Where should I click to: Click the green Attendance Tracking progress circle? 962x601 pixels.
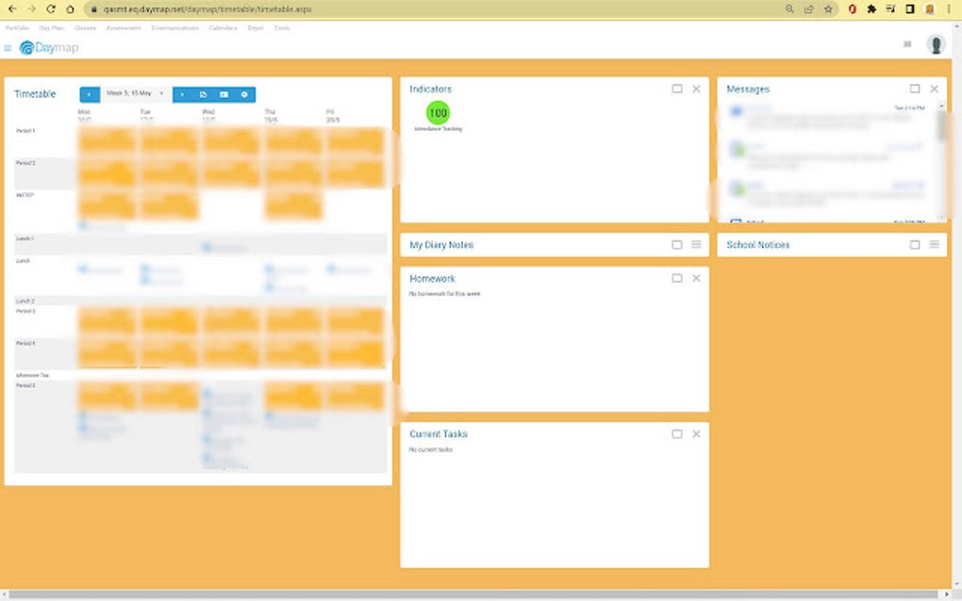[438, 113]
